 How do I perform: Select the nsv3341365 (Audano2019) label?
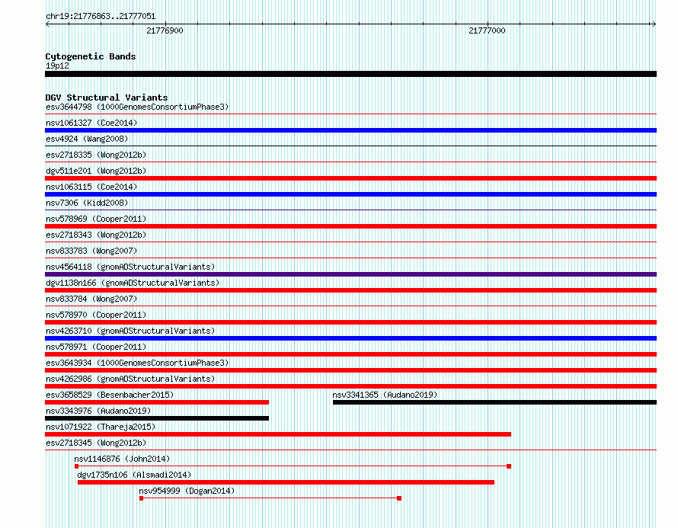[x=385, y=395]
